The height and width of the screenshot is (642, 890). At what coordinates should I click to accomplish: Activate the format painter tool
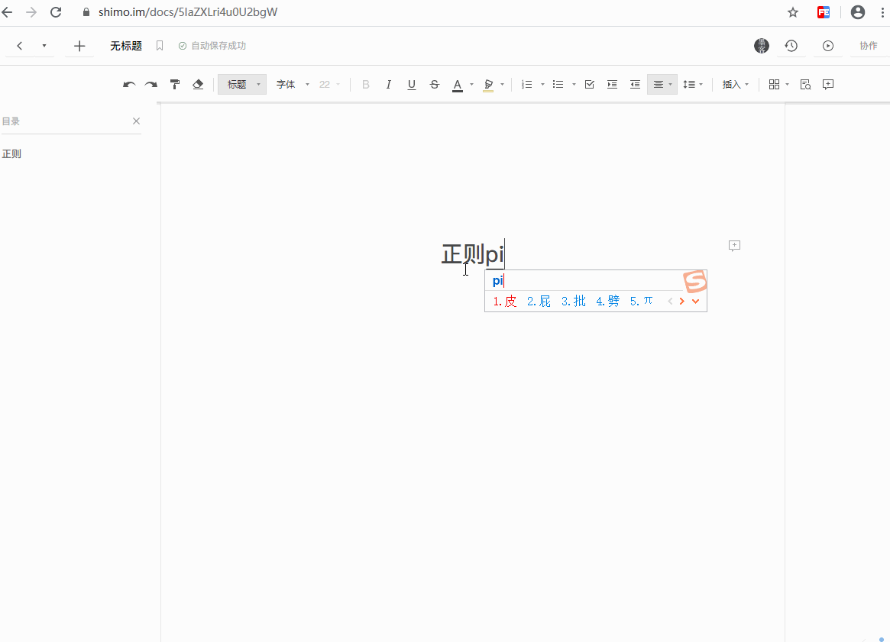[175, 85]
